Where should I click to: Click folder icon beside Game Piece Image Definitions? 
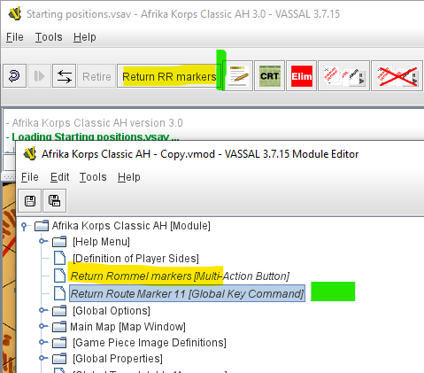59,342
